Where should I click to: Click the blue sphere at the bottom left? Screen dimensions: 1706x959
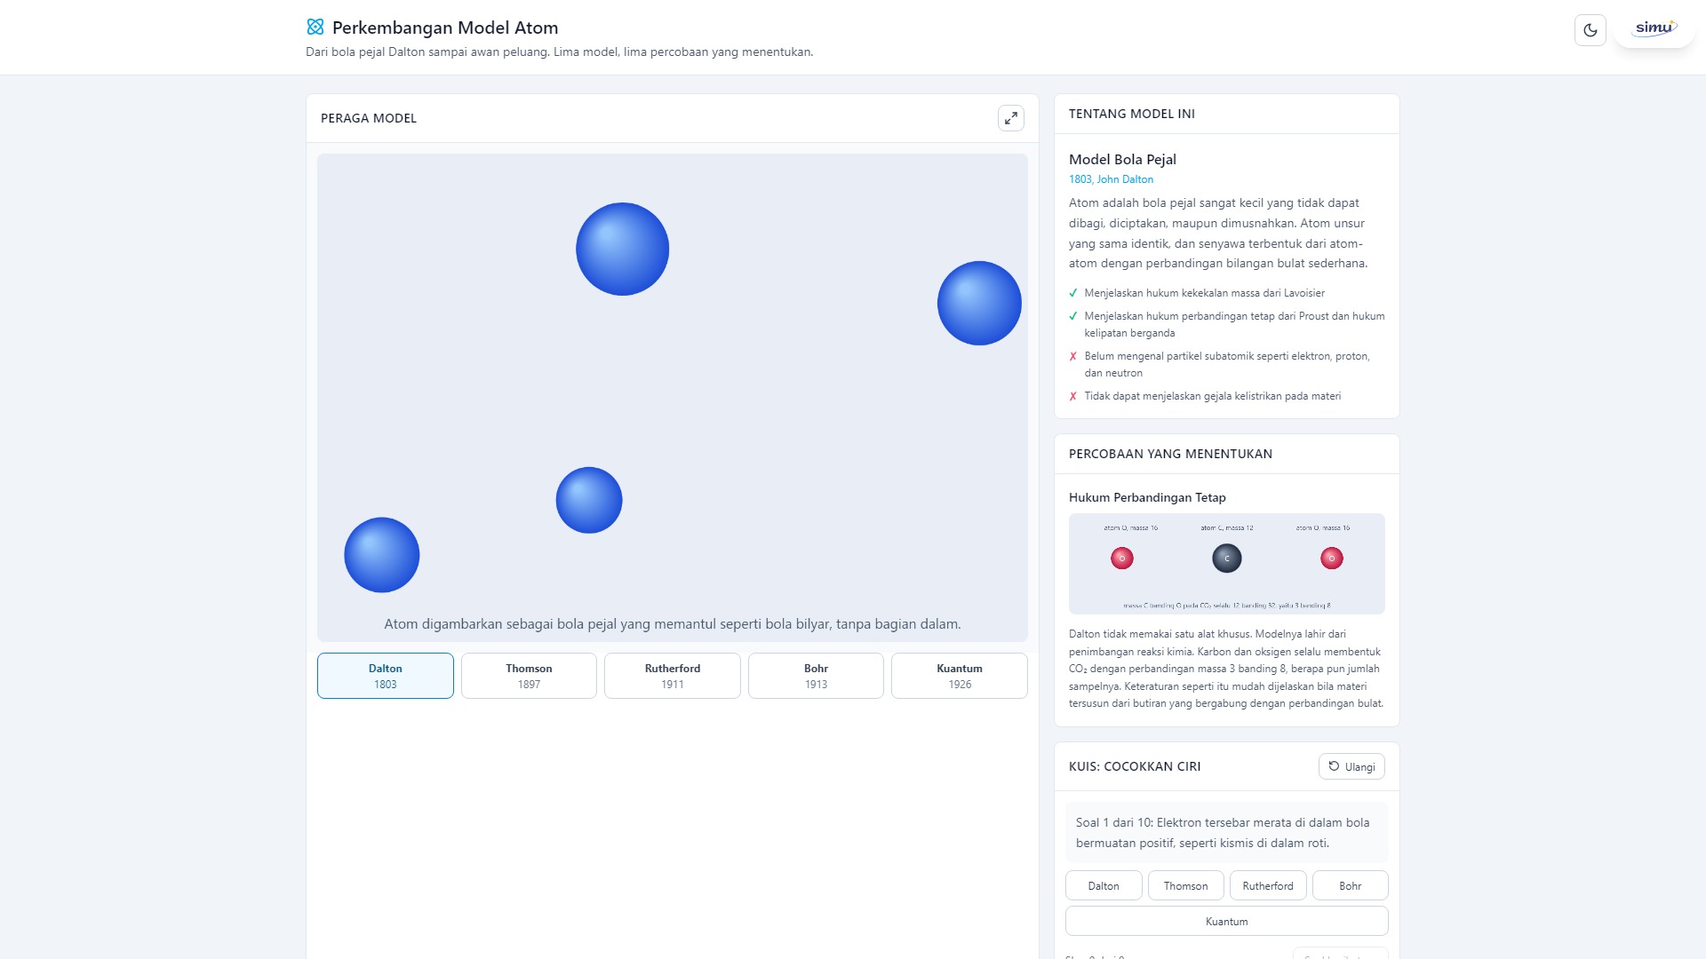coord(381,555)
